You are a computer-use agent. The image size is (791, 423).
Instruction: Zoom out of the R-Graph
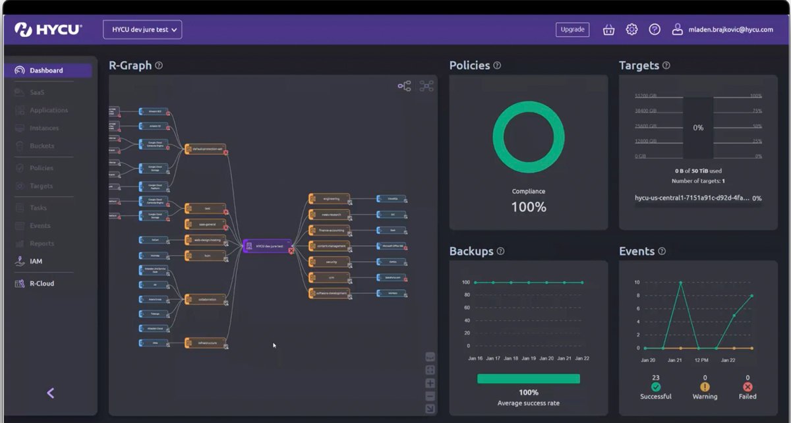[x=430, y=395]
